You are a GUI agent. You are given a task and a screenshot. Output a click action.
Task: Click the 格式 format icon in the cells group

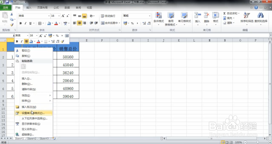coord(216,15)
